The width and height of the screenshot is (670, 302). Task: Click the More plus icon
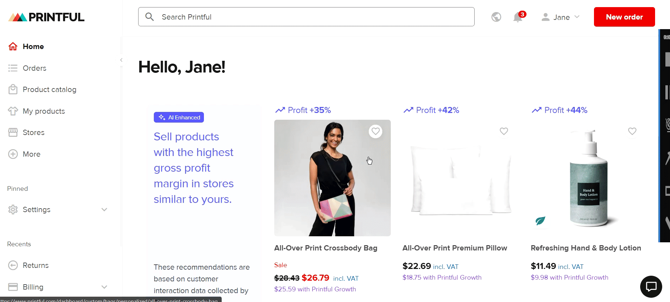tap(13, 154)
